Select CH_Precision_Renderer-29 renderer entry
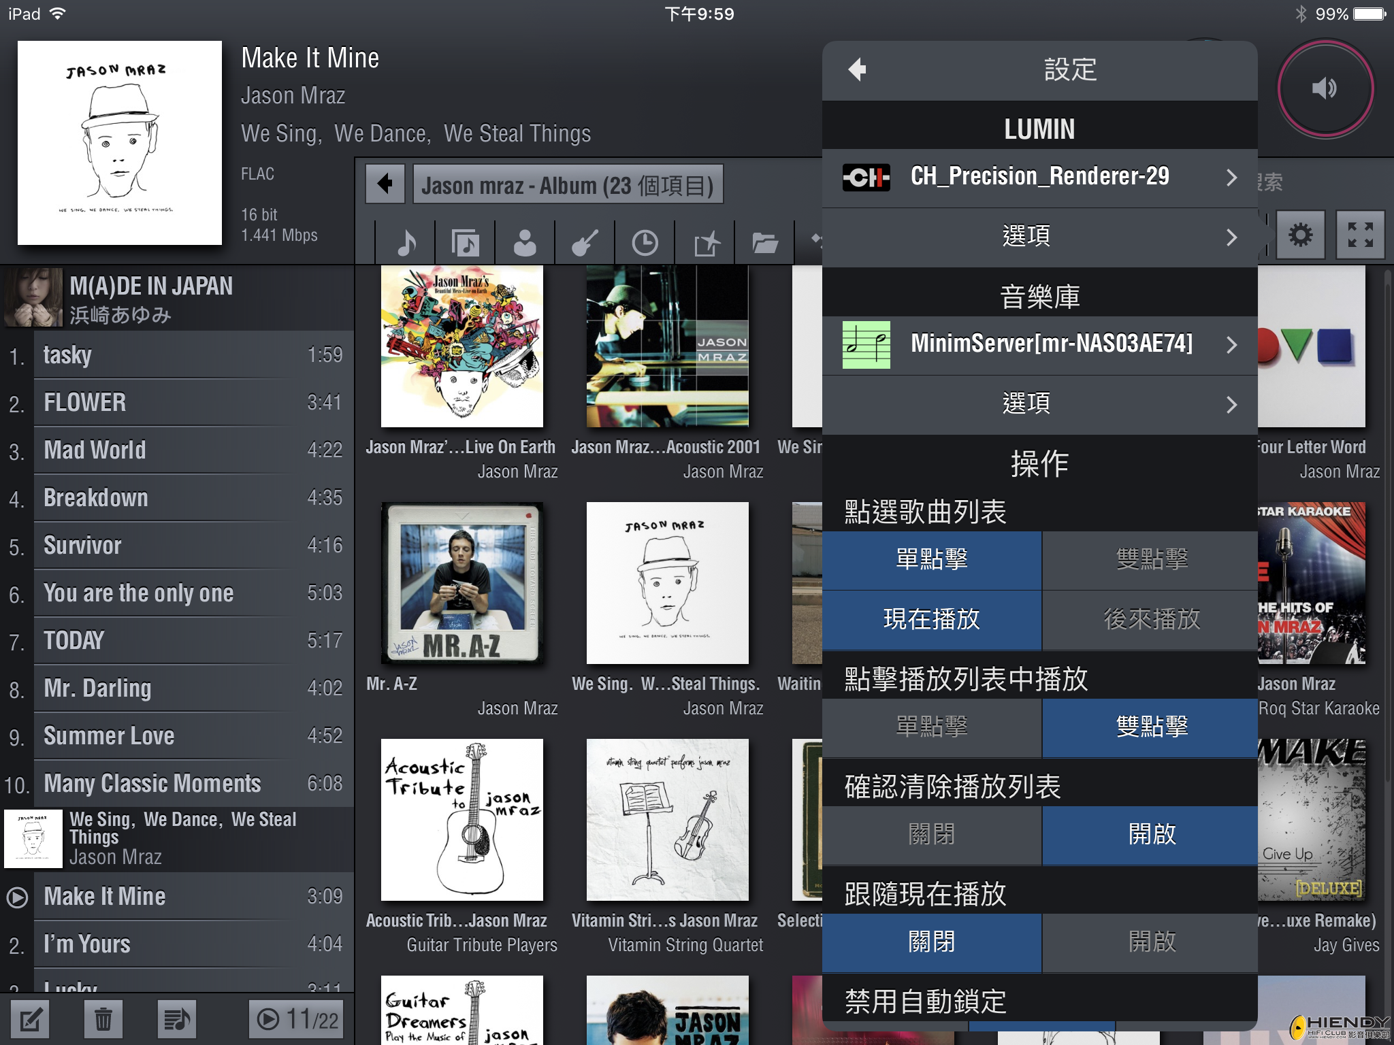The image size is (1394, 1045). 1040,178
